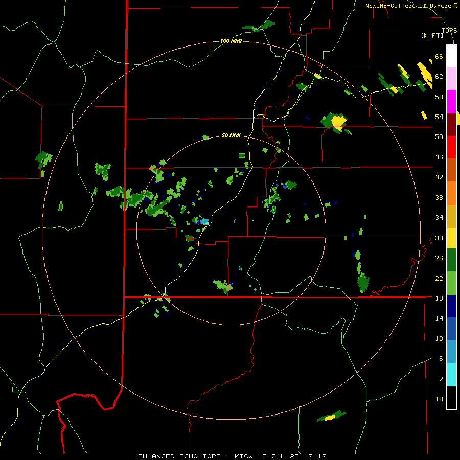460x460 pixels.
Task: Click the legend value "66"
Action: [x=439, y=57]
